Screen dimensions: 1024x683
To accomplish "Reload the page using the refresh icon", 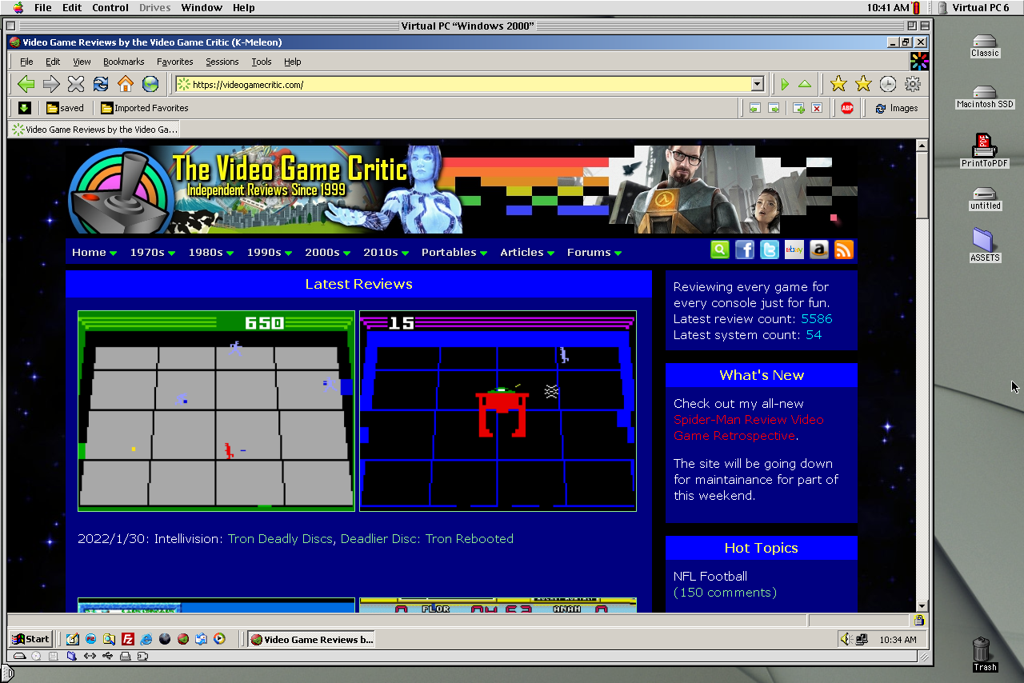I will pos(101,84).
